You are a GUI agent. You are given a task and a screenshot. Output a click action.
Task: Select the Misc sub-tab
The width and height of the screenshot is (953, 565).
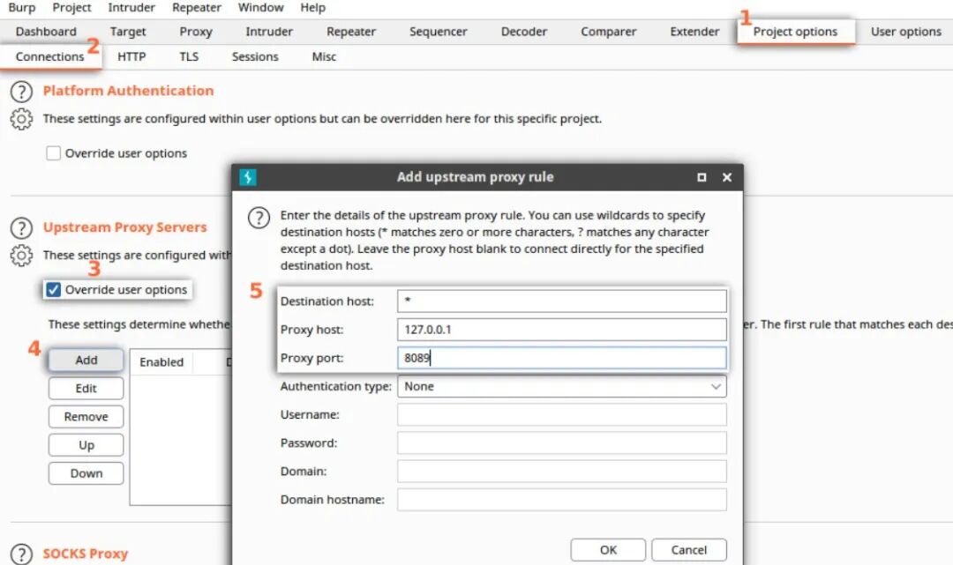coord(324,56)
